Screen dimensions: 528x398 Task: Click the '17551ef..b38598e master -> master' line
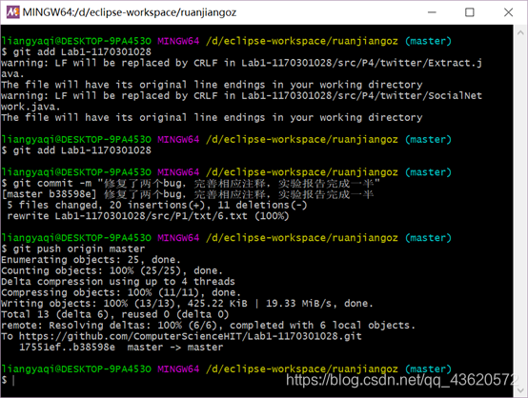click(121, 347)
